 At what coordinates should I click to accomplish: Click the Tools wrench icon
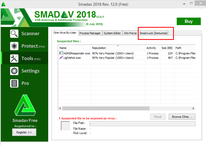(14, 59)
